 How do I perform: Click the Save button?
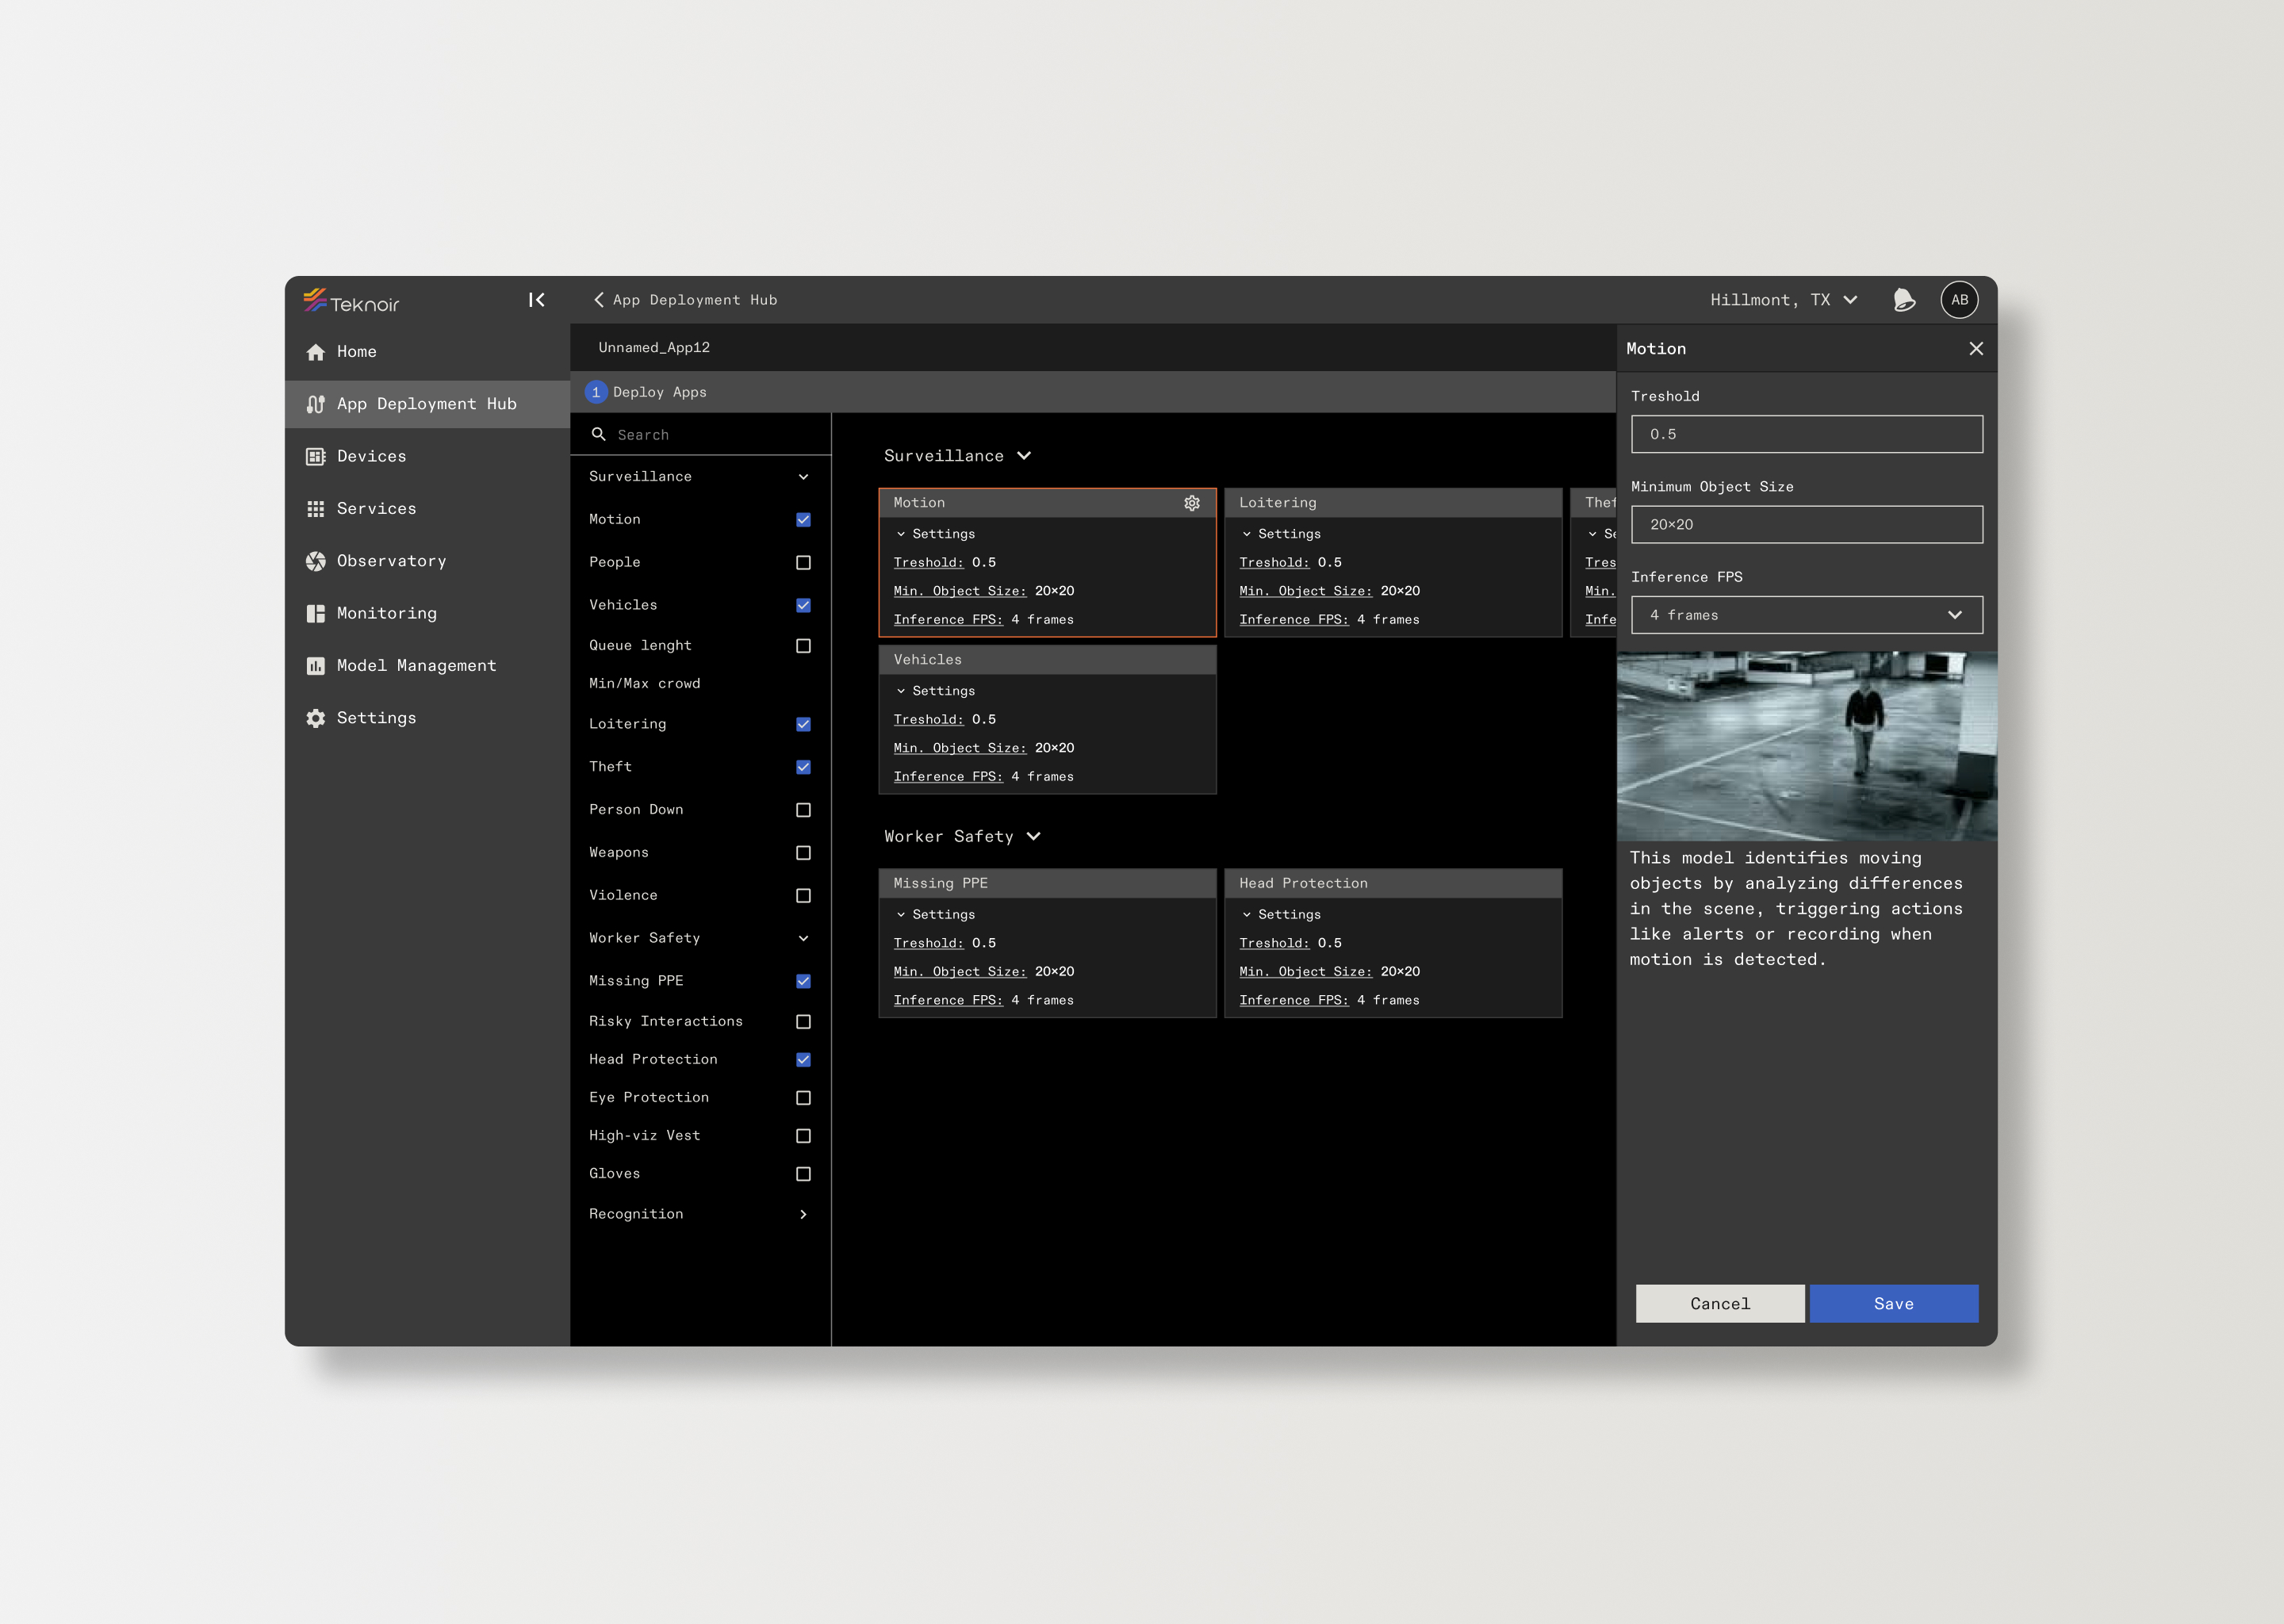click(x=1893, y=1304)
